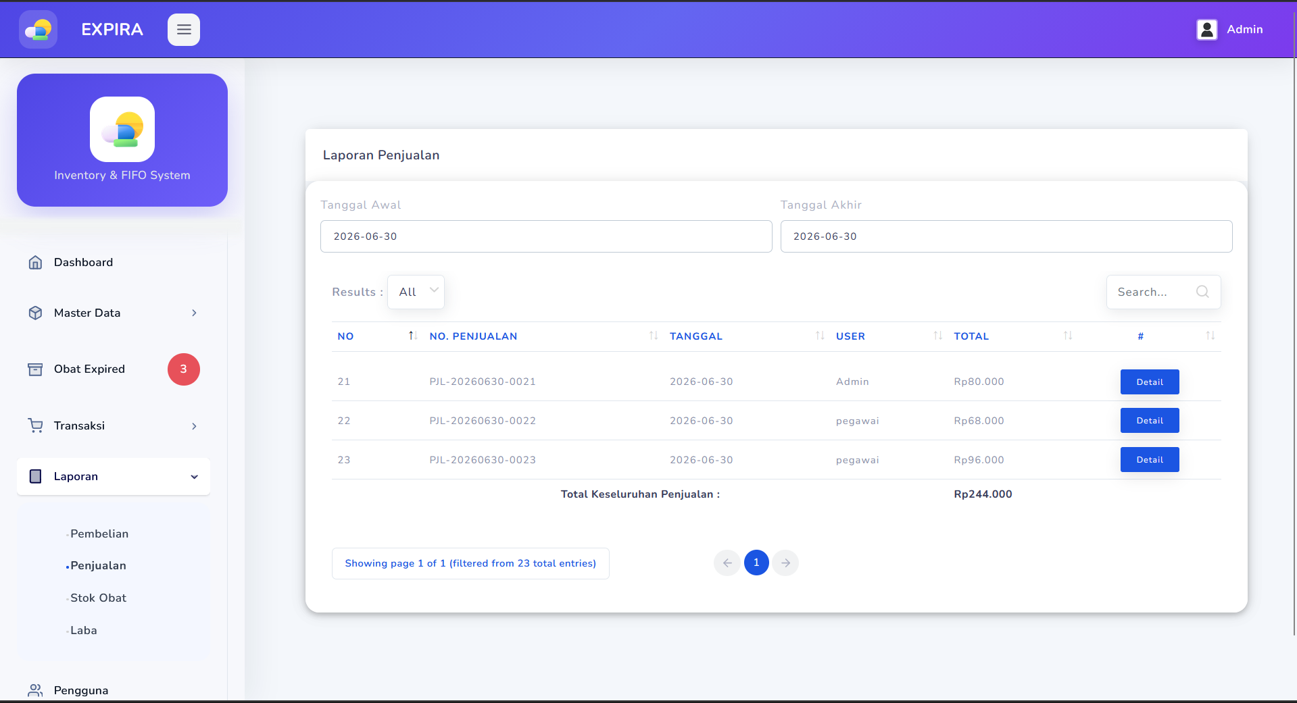Screen dimensions: 1297x703
Task: Click the search magnifier icon
Action: point(1202,292)
